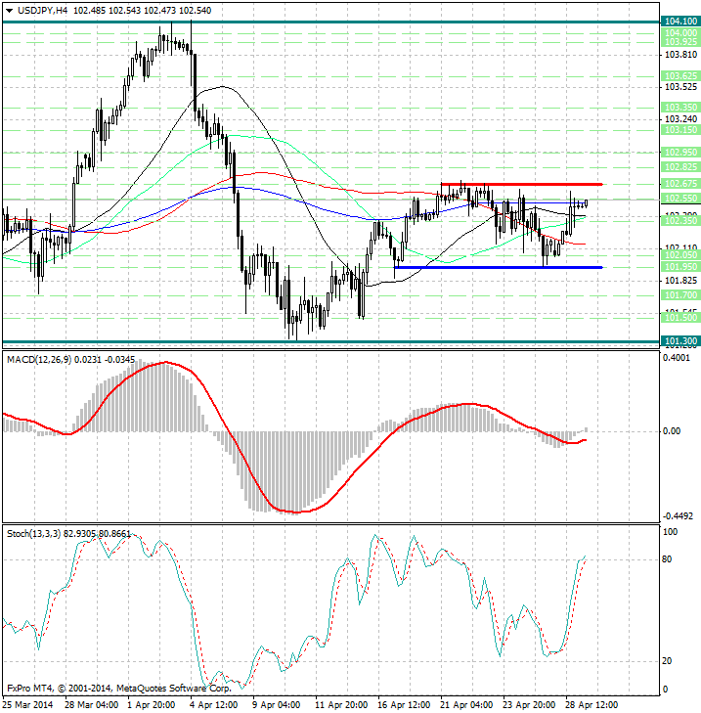Open the dropdown arrow beside USDJPY,H4

tap(9, 11)
